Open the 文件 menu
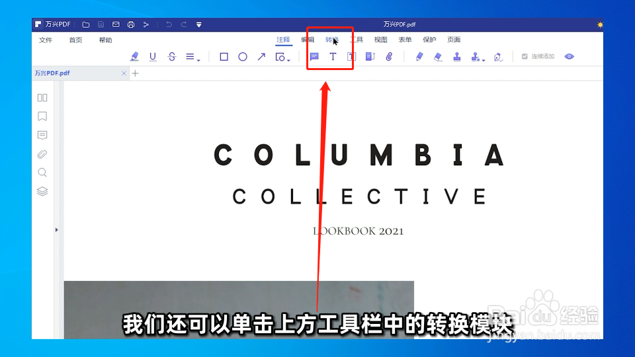Screen dimensions: 635x357 coord(46,40)
